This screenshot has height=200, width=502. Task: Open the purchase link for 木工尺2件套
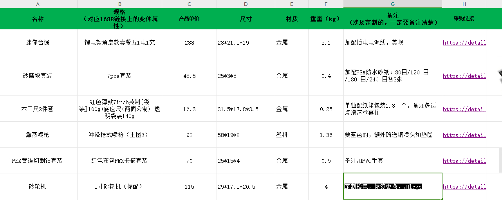point(464,109)
